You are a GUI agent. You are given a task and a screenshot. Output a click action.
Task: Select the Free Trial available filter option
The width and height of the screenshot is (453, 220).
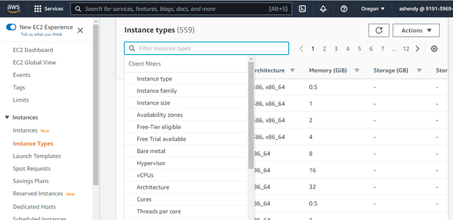[x=186, y=139]
